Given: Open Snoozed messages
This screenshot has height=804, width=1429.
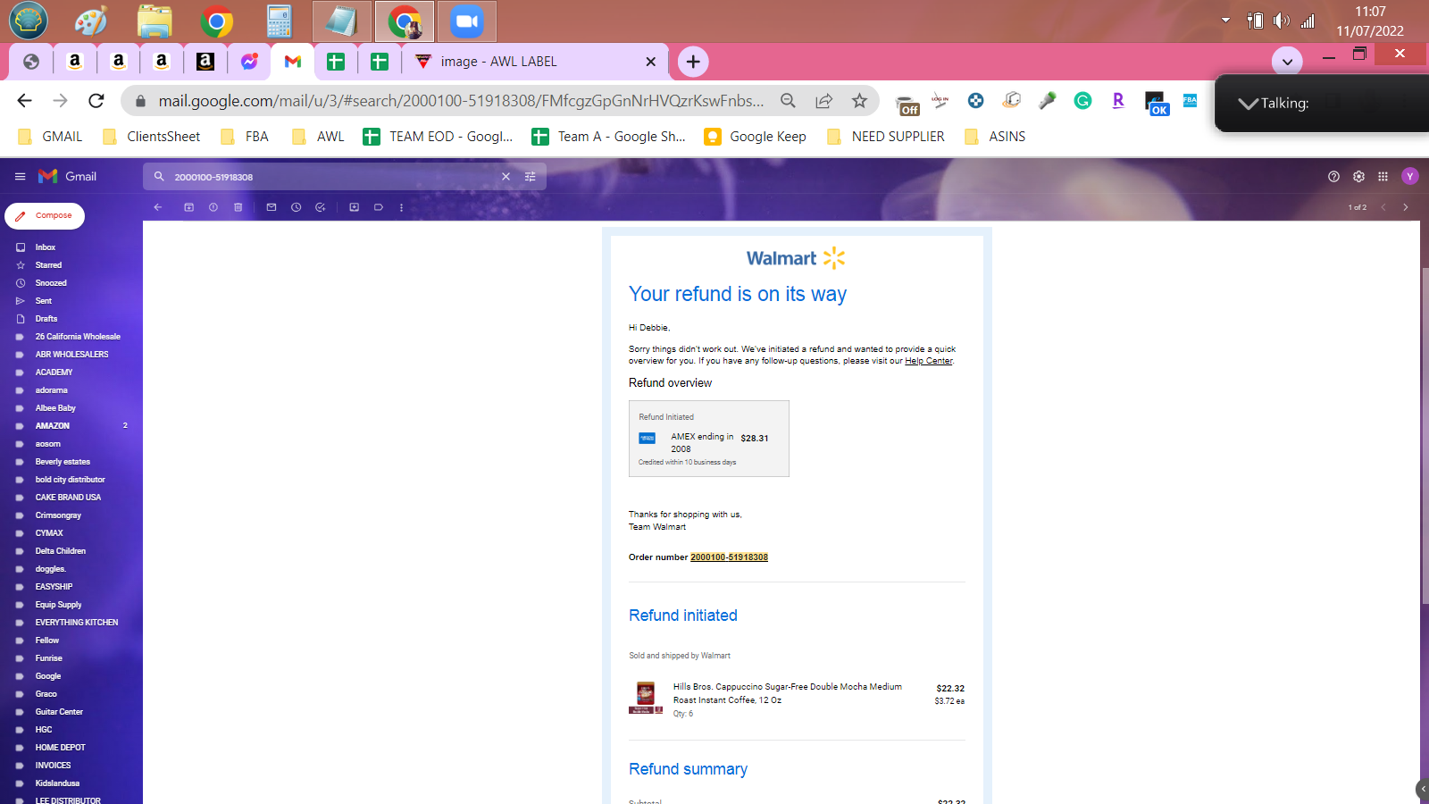Looking at the screenshot, I should point(51,283).
